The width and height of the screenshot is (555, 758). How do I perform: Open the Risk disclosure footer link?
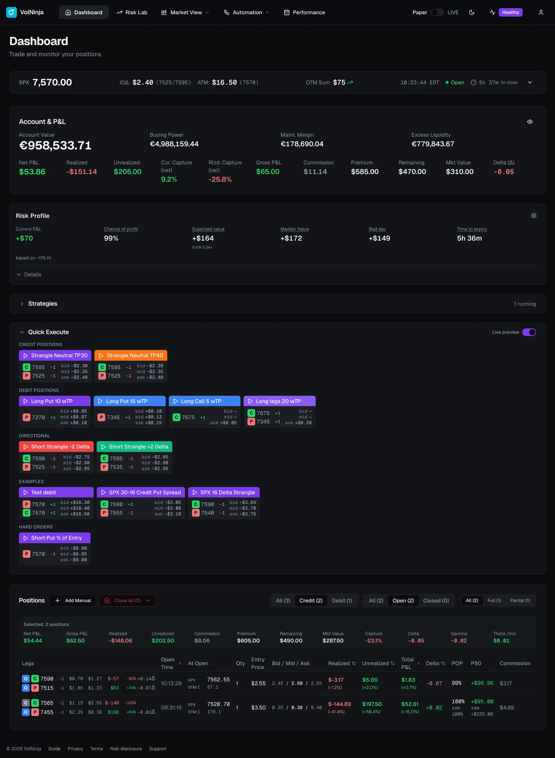tap(126, 749)
